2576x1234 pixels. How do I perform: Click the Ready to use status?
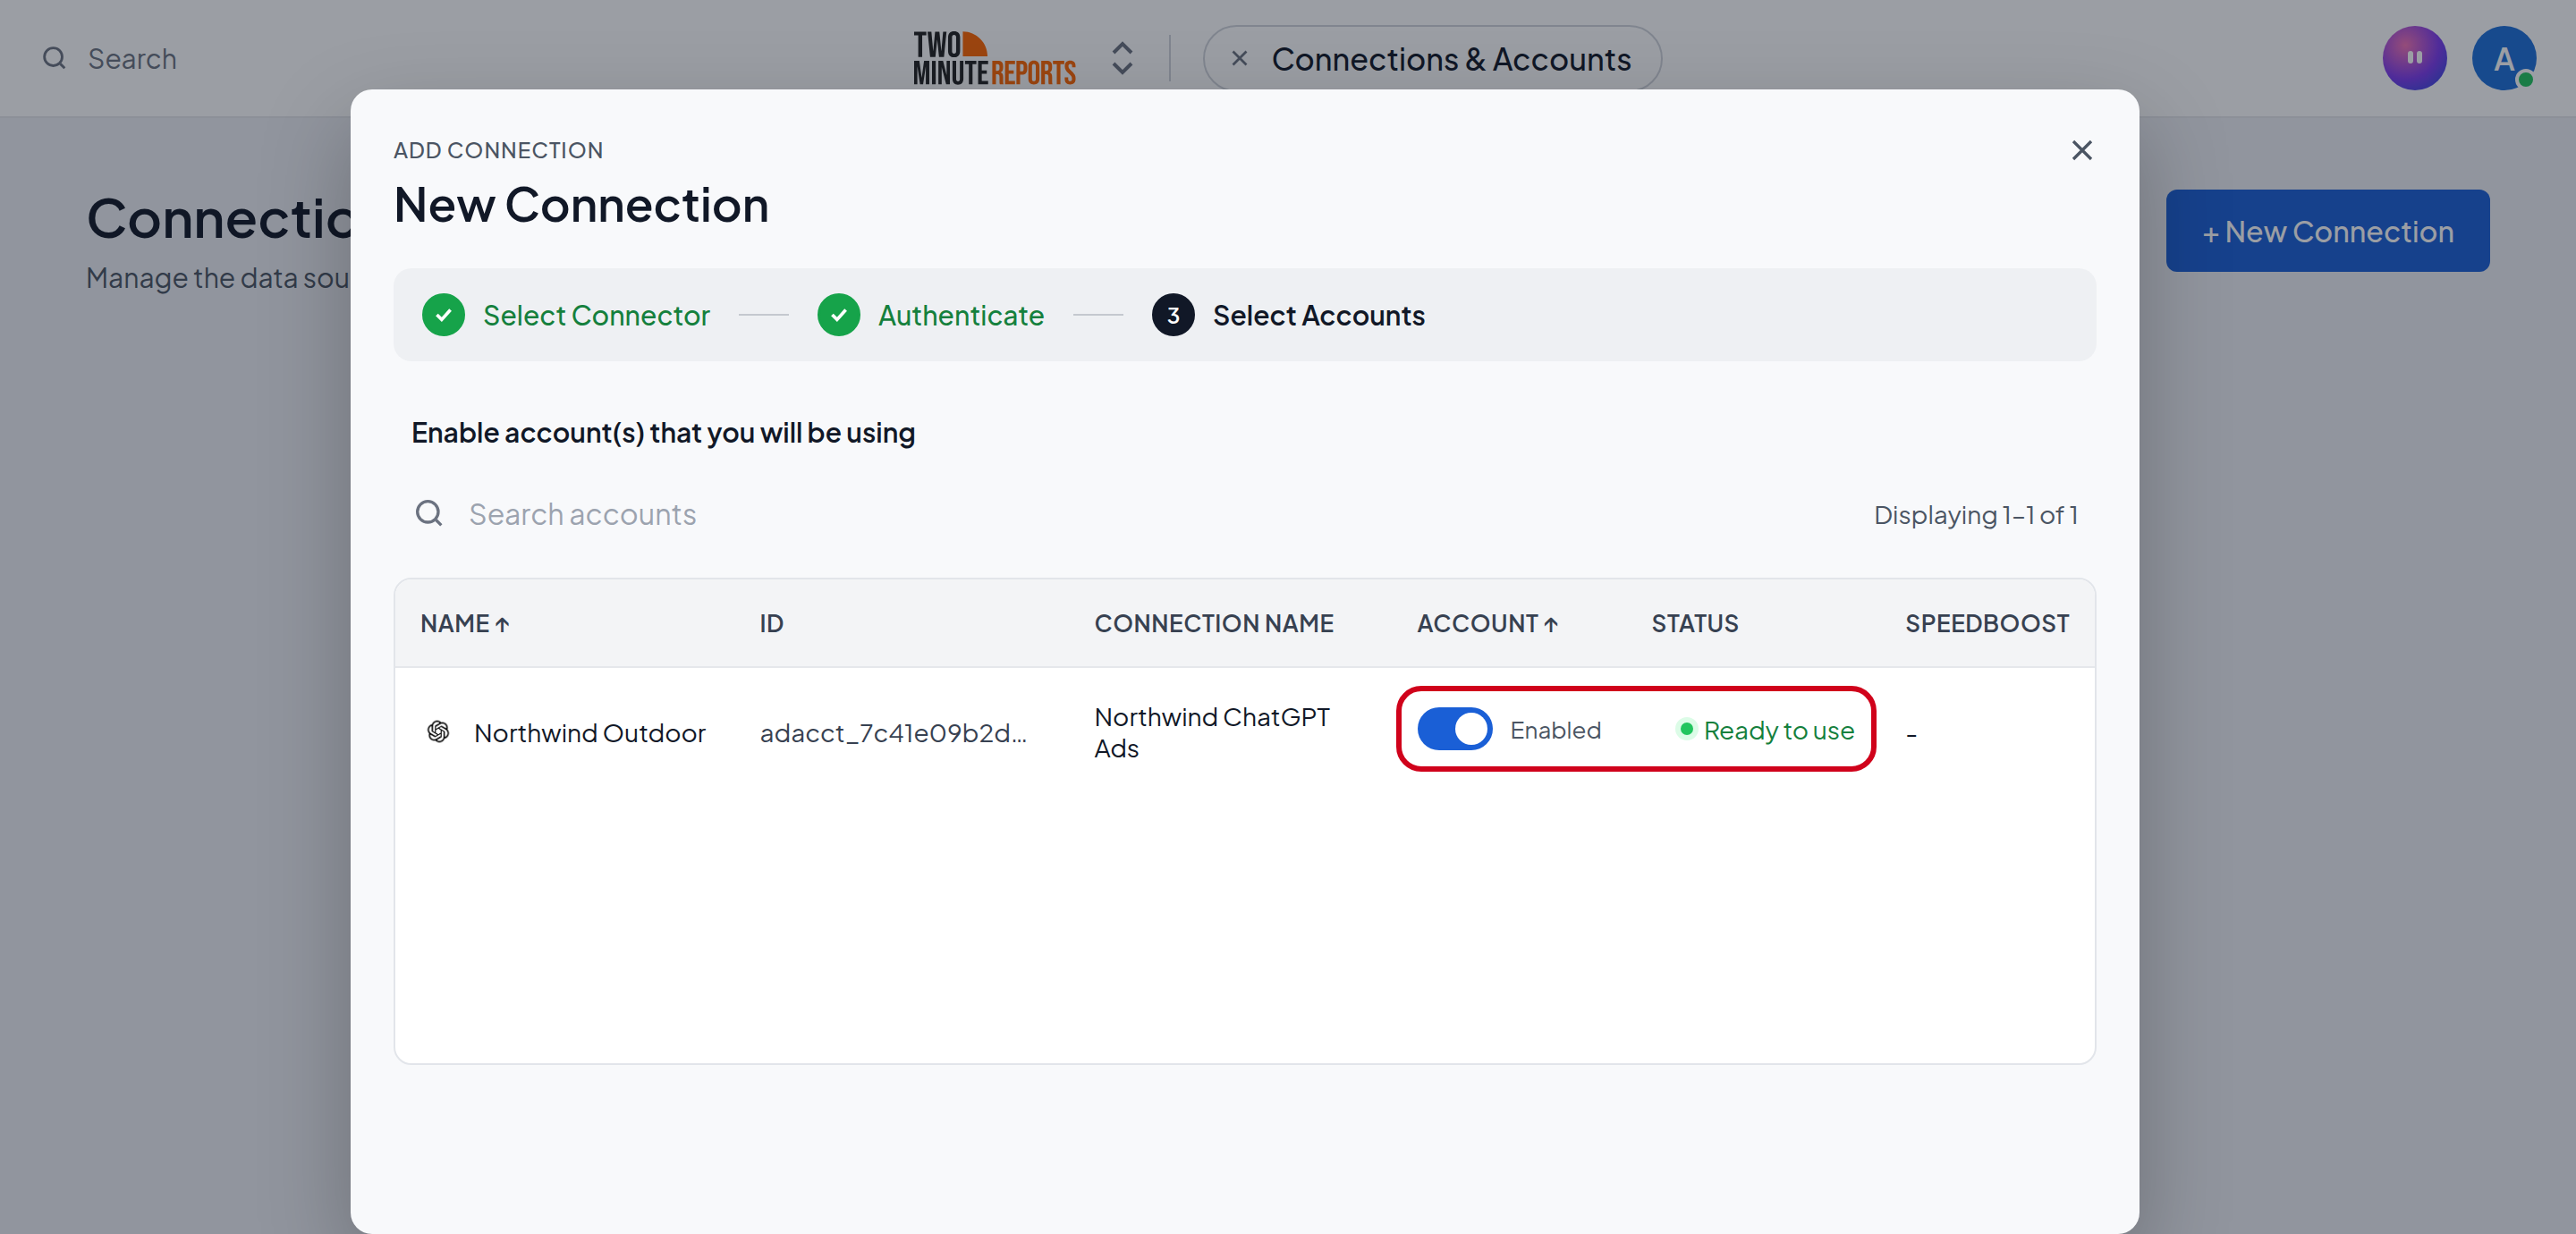[1765, 730]
